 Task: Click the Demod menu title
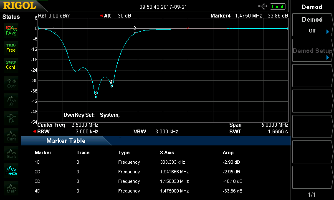click(312, 7)
